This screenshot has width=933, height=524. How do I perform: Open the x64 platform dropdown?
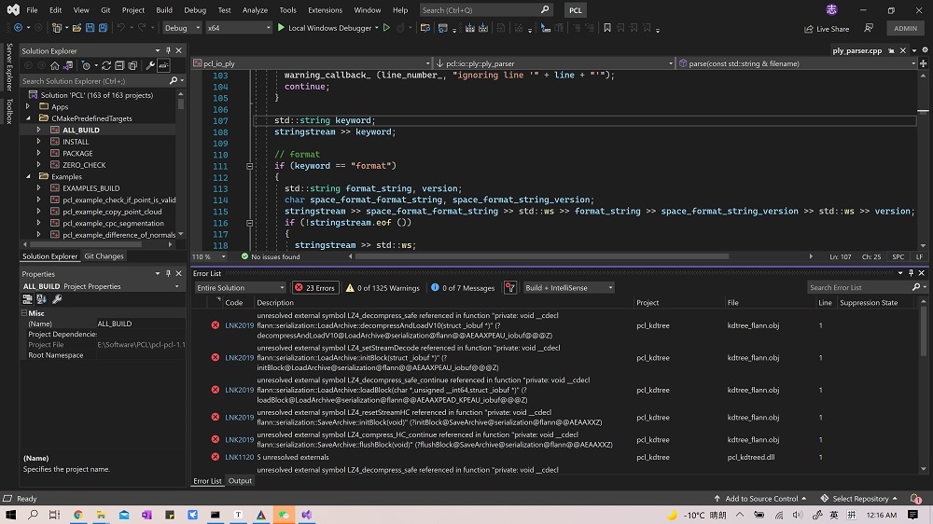click(x=239, y=28)
